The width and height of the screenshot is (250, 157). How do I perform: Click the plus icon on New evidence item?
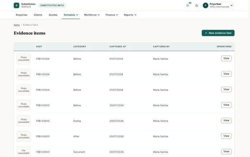pyautogui.click(x=206, y=33)
